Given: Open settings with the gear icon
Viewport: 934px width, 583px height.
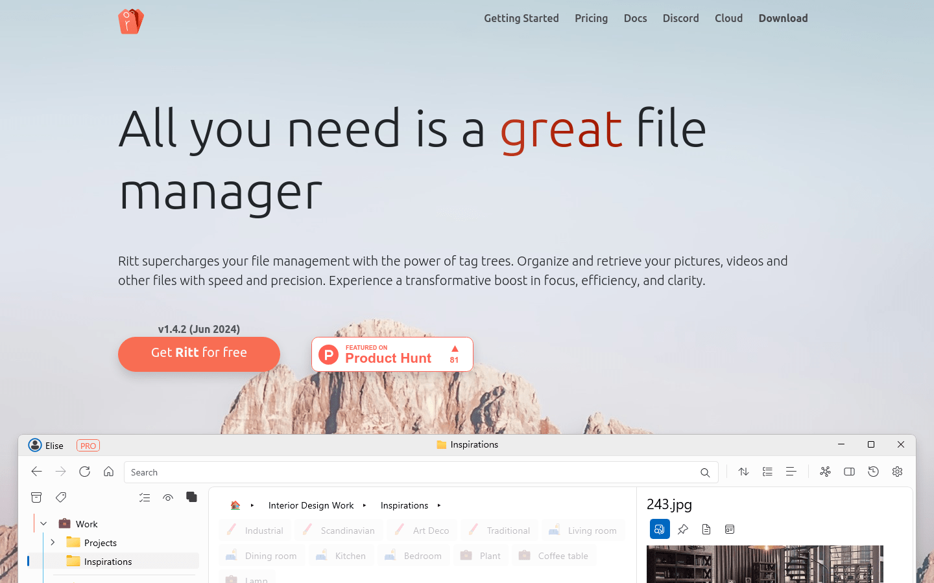Looking at the screenshot, I should (897, 472).
